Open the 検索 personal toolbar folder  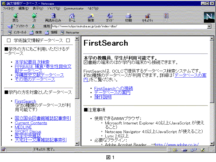tap(36, 32)
